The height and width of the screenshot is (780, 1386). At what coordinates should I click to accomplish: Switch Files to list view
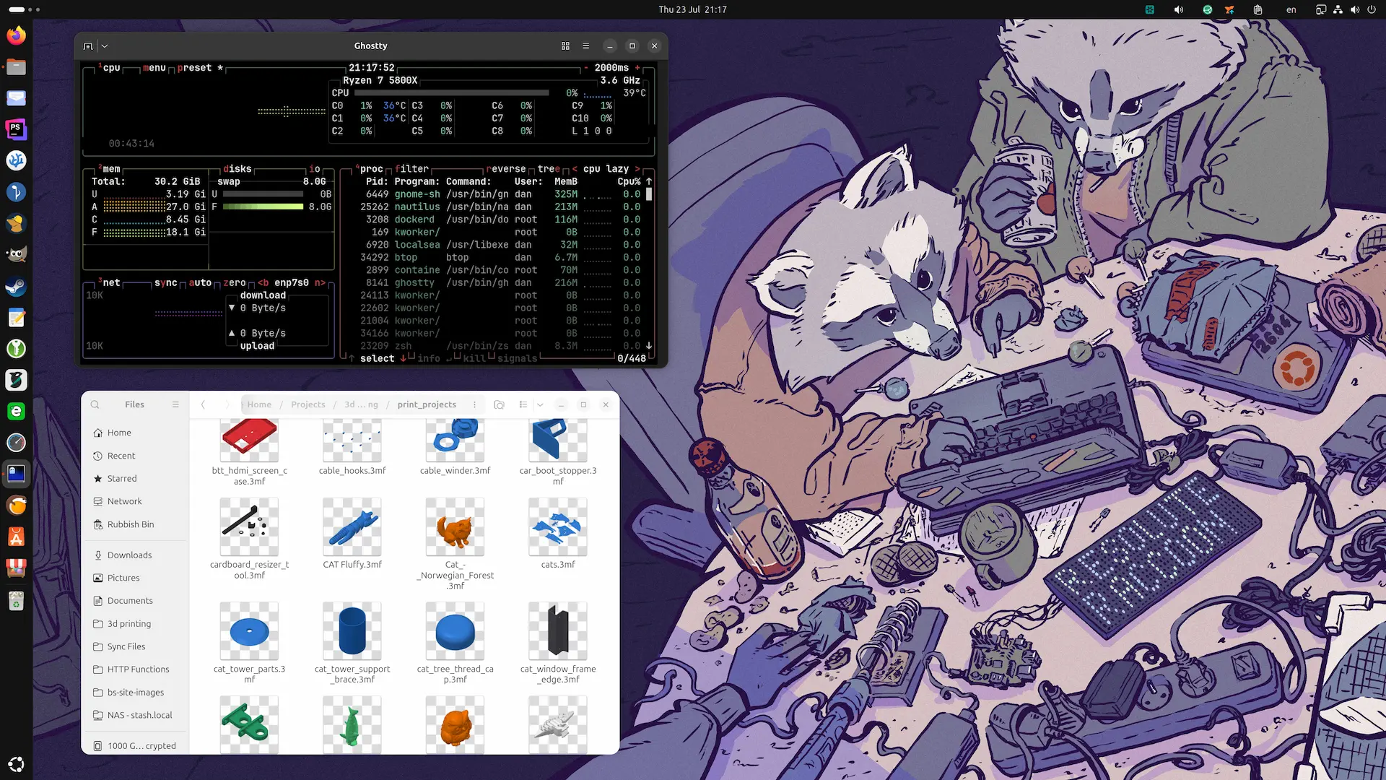tap(523, 404)
